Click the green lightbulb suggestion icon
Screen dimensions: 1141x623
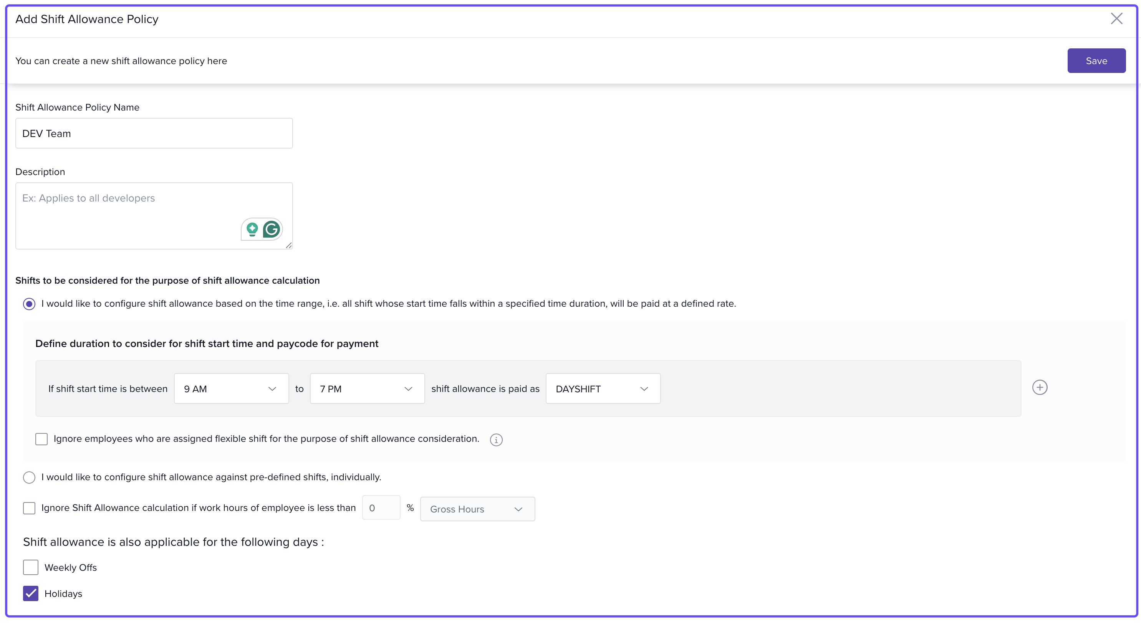(252, 230)
